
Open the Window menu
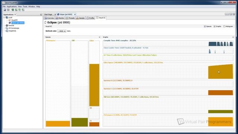click(x=32, y=7)
